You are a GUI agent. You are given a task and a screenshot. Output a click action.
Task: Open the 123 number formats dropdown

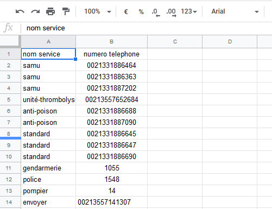point(189,11)
